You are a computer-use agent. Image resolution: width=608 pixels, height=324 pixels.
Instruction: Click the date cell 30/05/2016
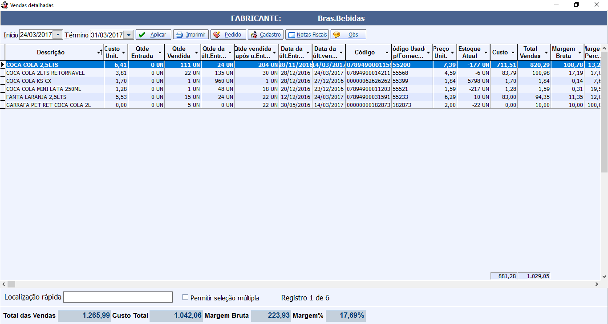click(x=296, y=105)
